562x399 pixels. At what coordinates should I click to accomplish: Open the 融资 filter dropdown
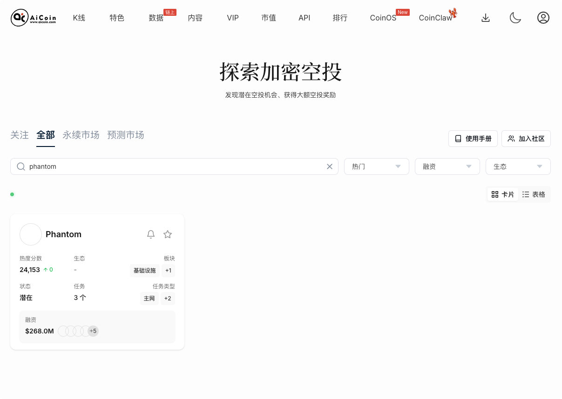(x=447, y=166)
